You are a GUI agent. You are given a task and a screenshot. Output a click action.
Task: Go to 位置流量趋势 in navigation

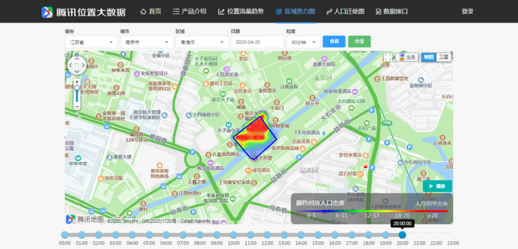click(x=241, y=12)
